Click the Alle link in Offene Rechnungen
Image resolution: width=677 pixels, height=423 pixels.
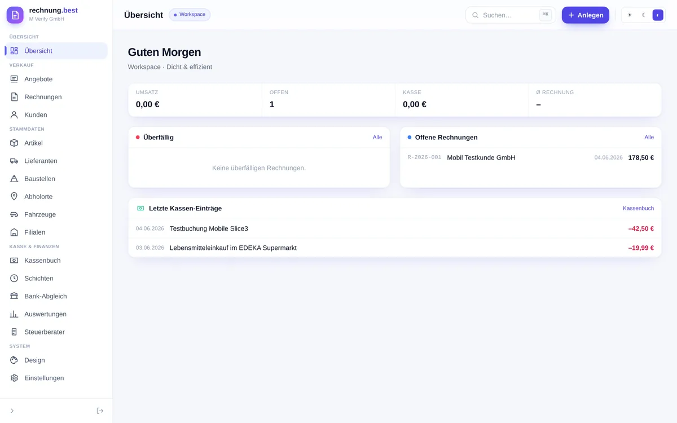[x=649, y=137]
